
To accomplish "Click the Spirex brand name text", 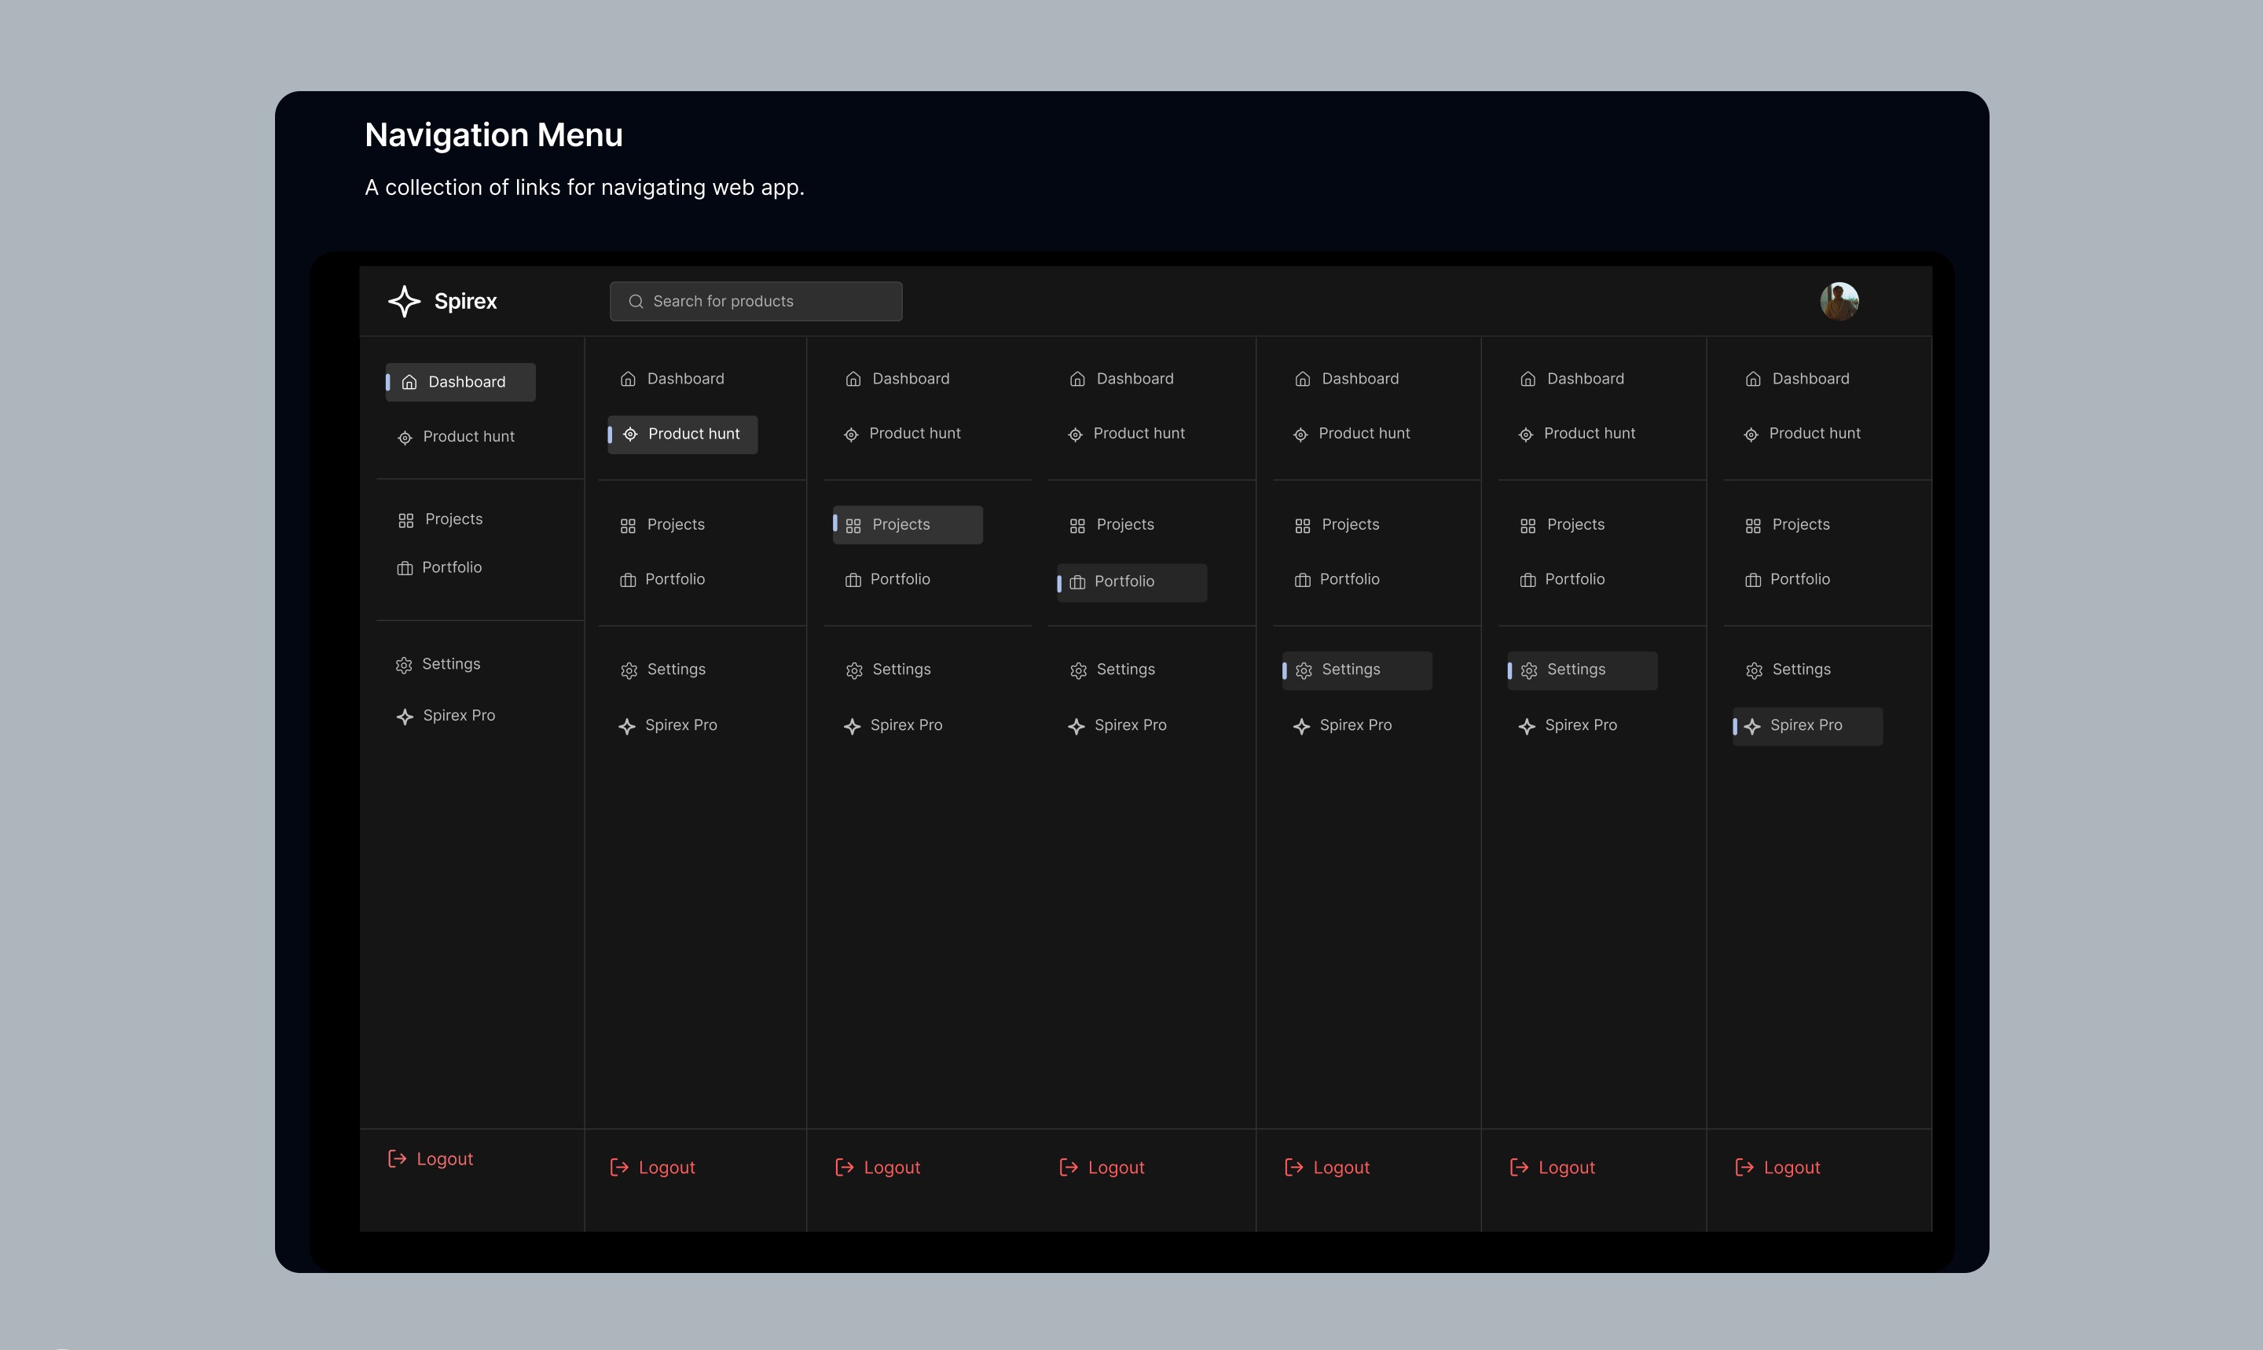I will (x=465, y=301).
